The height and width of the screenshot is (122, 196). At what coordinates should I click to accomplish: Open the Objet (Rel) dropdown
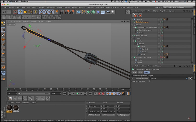point(94,115)
